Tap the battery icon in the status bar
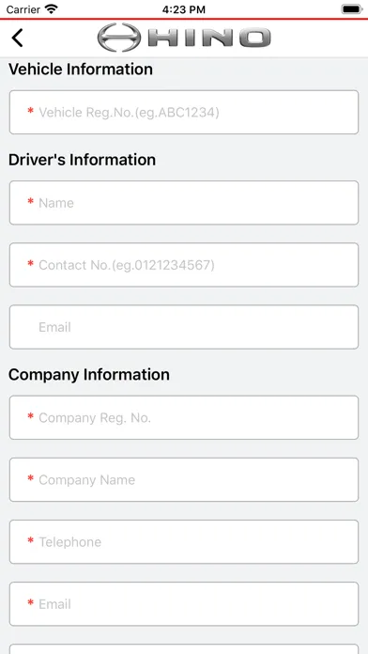Viewport: 368px width, 654px height. tap(352, 9)
